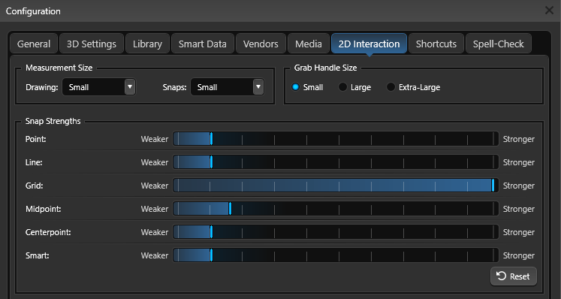Click the Configuration window title
Image resolution: width=561 pixels, height=299 pixels.
(x=33, y=11)
